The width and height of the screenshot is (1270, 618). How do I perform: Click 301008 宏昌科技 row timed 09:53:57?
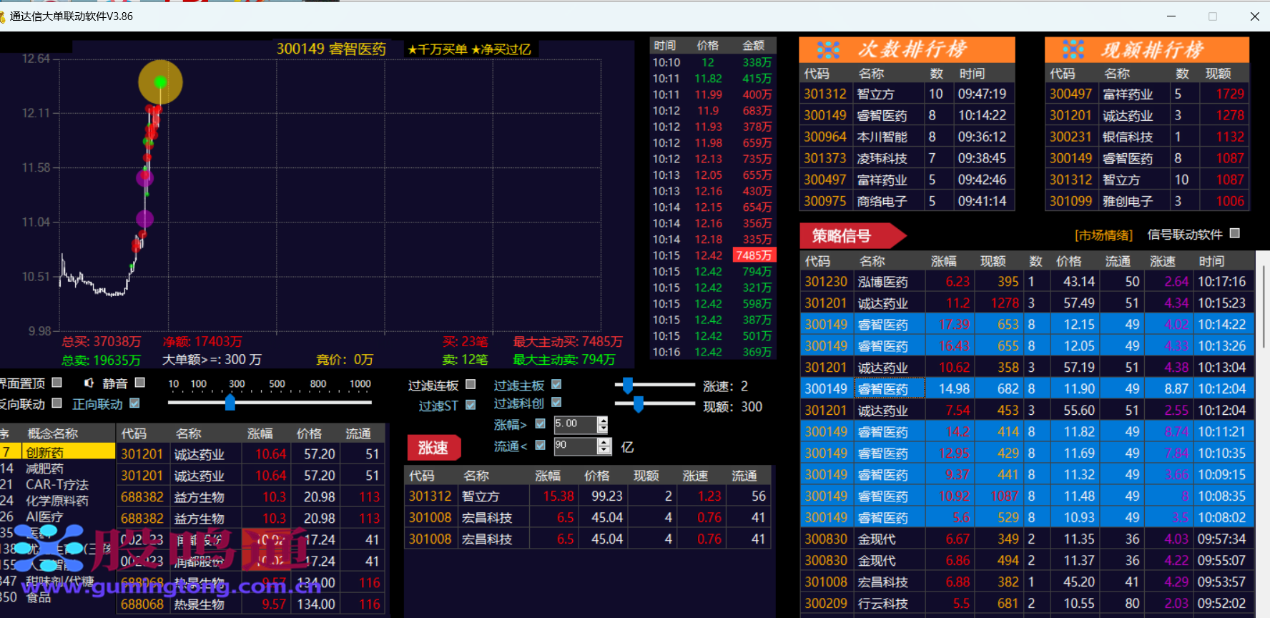[1027, 582]
